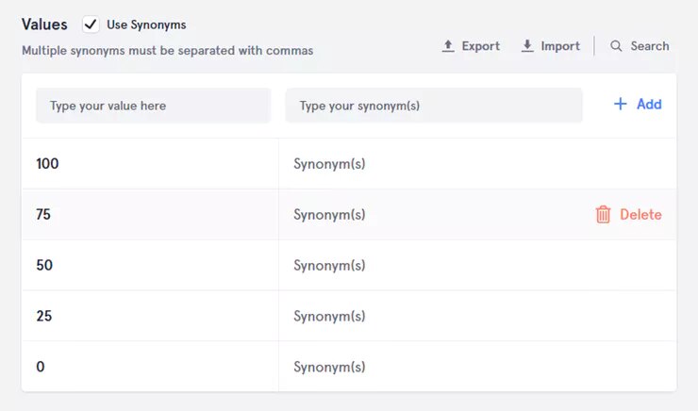Edit synonyms for value 50
Viewport: 698px width, 411px height.
(329, 266)
